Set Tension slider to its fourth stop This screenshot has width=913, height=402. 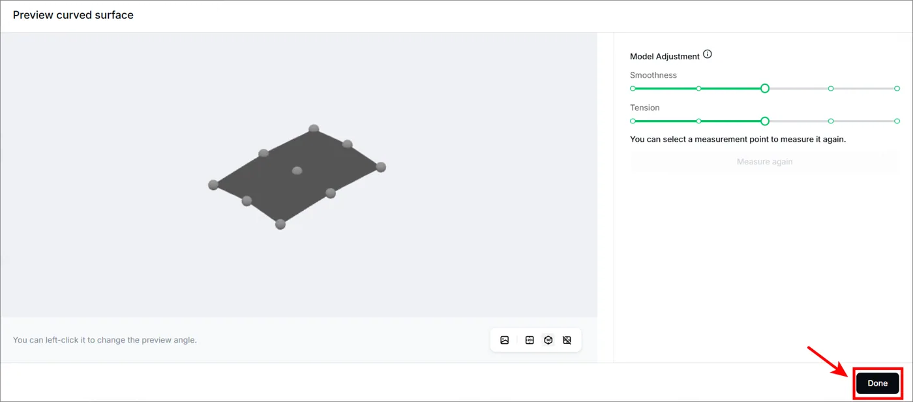point(831,121)
